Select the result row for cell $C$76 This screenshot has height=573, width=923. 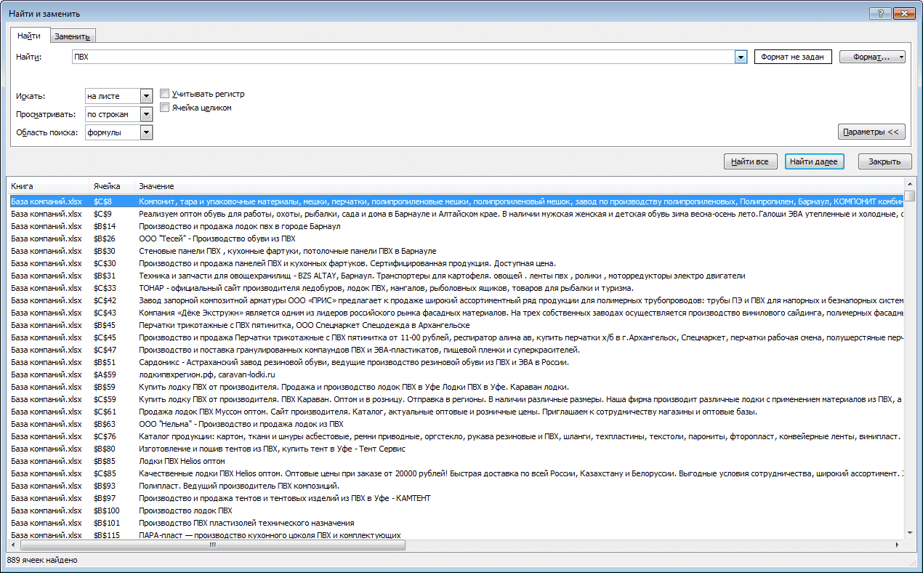point(456,436)
